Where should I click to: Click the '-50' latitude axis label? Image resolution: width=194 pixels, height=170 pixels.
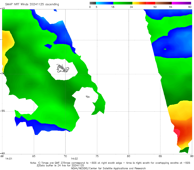(x=2, y=73)
